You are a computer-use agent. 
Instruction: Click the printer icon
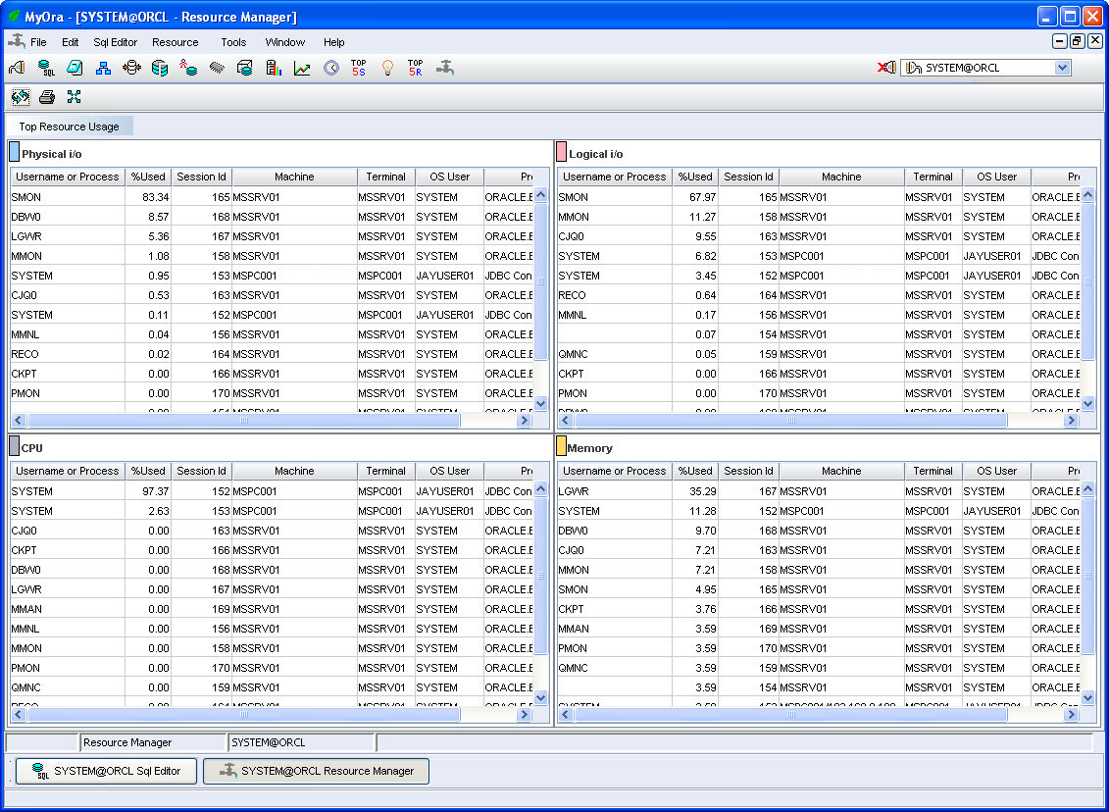pyautogui.click(x=47, y=97)
